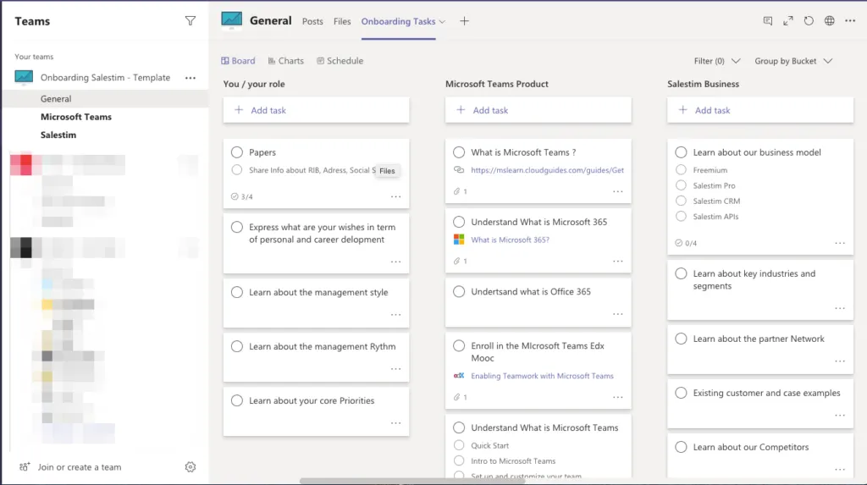Open more options on partner Network card
The height and width of the screenshot is (485, 867).
pos(840,361)
